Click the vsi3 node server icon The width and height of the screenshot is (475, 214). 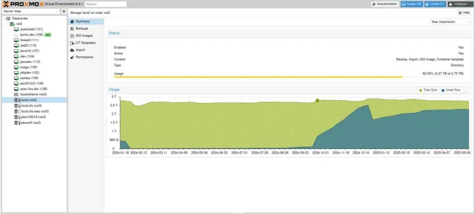click(12, 24)
